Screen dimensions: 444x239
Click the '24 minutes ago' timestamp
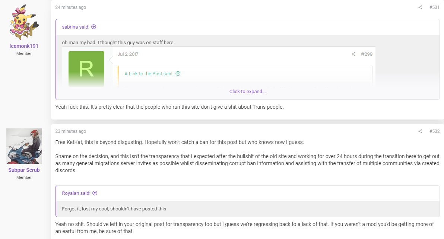[70, 7]
